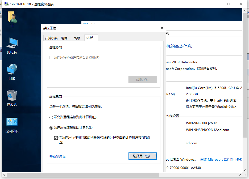
Task: Select 允许远程连接到此计算机 radio option
Action: pyautogui.click(x=51, y=128)
